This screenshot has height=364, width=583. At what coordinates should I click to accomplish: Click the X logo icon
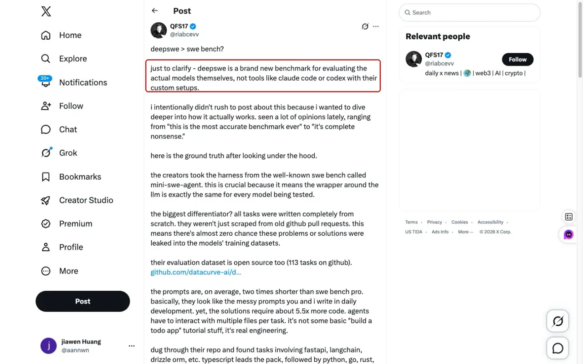coord(46,12)
